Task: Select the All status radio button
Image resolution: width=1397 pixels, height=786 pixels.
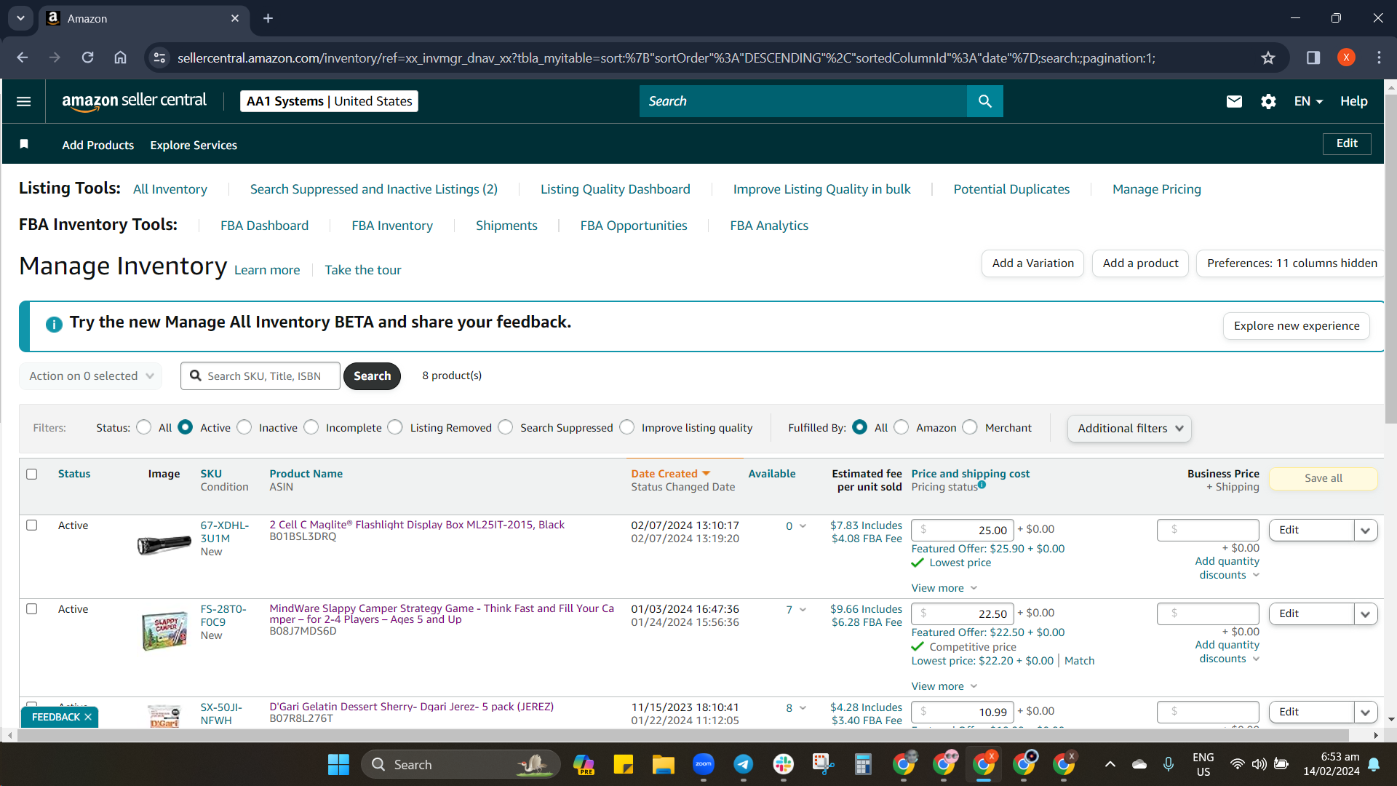Action: click(144, 427)
